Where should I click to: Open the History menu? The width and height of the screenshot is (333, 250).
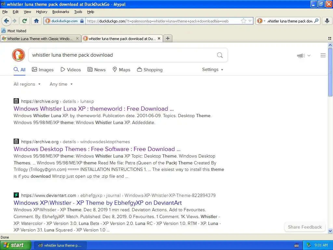(x=41, y=12)
